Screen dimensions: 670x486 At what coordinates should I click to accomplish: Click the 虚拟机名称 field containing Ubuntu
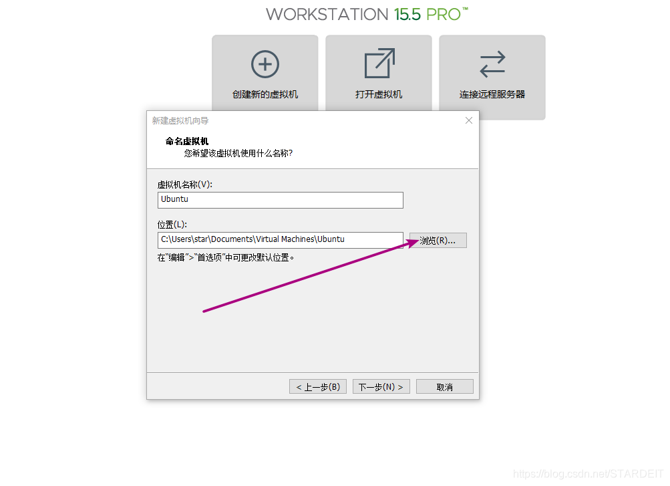(281, 200)
